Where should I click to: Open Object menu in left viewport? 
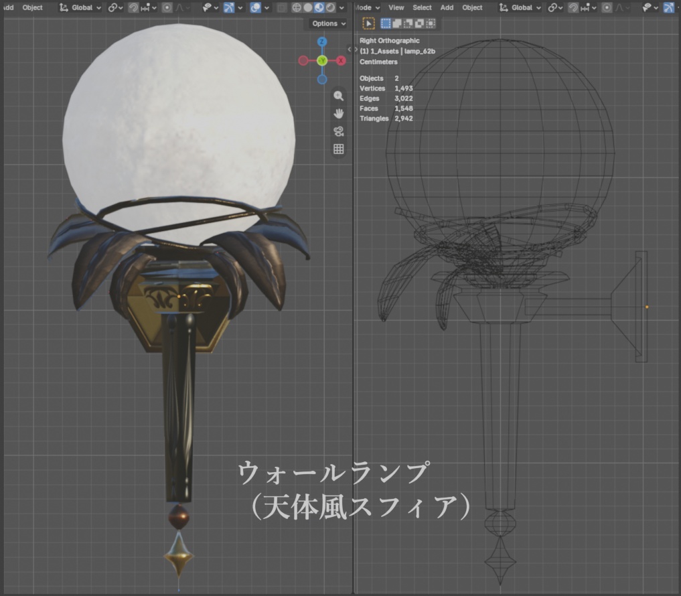coord(32,7)
